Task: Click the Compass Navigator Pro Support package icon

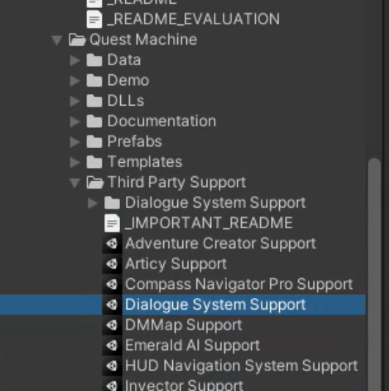Action: tap(112, 285)
